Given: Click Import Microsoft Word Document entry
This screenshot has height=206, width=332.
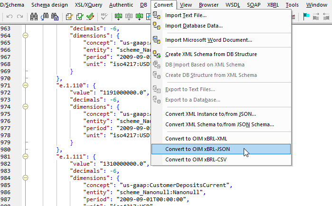Looking at the screenshot, I should click(209, 40).
